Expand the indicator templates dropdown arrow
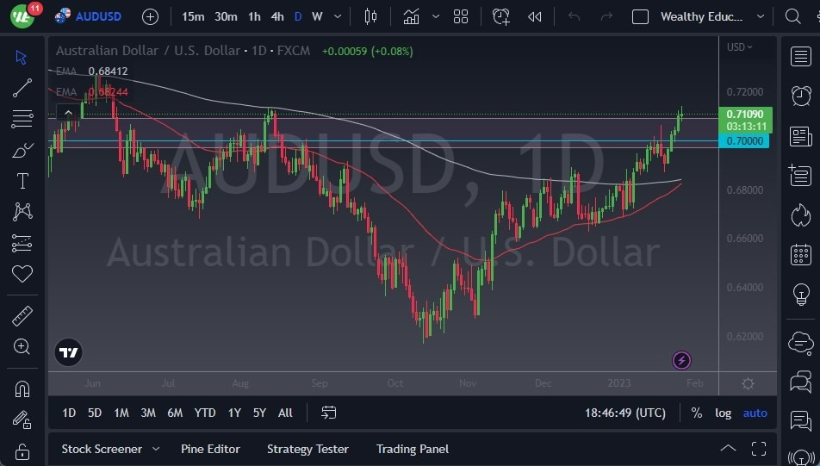 (436, 16)
